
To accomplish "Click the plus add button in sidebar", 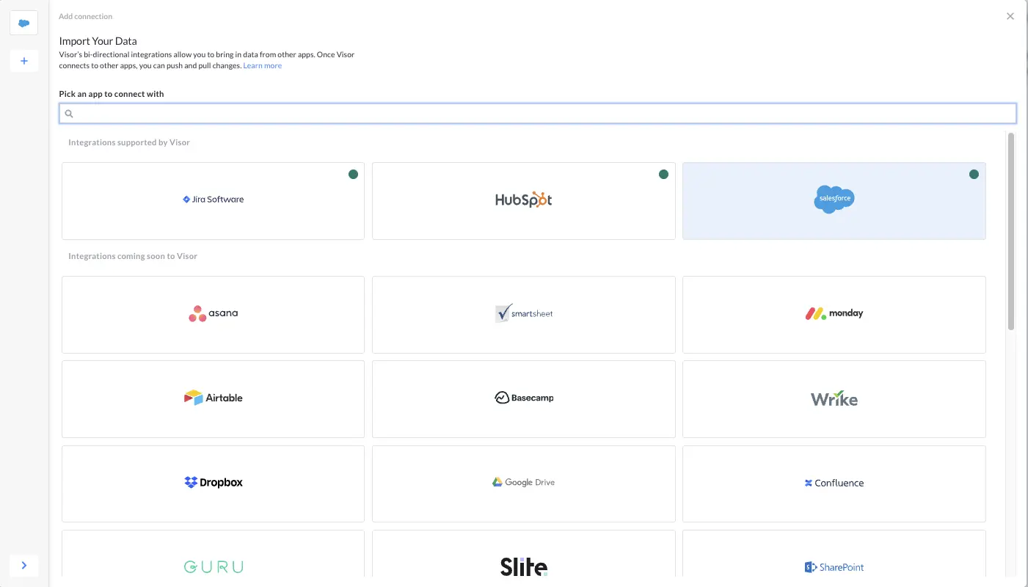I will [x=23, y=61].
